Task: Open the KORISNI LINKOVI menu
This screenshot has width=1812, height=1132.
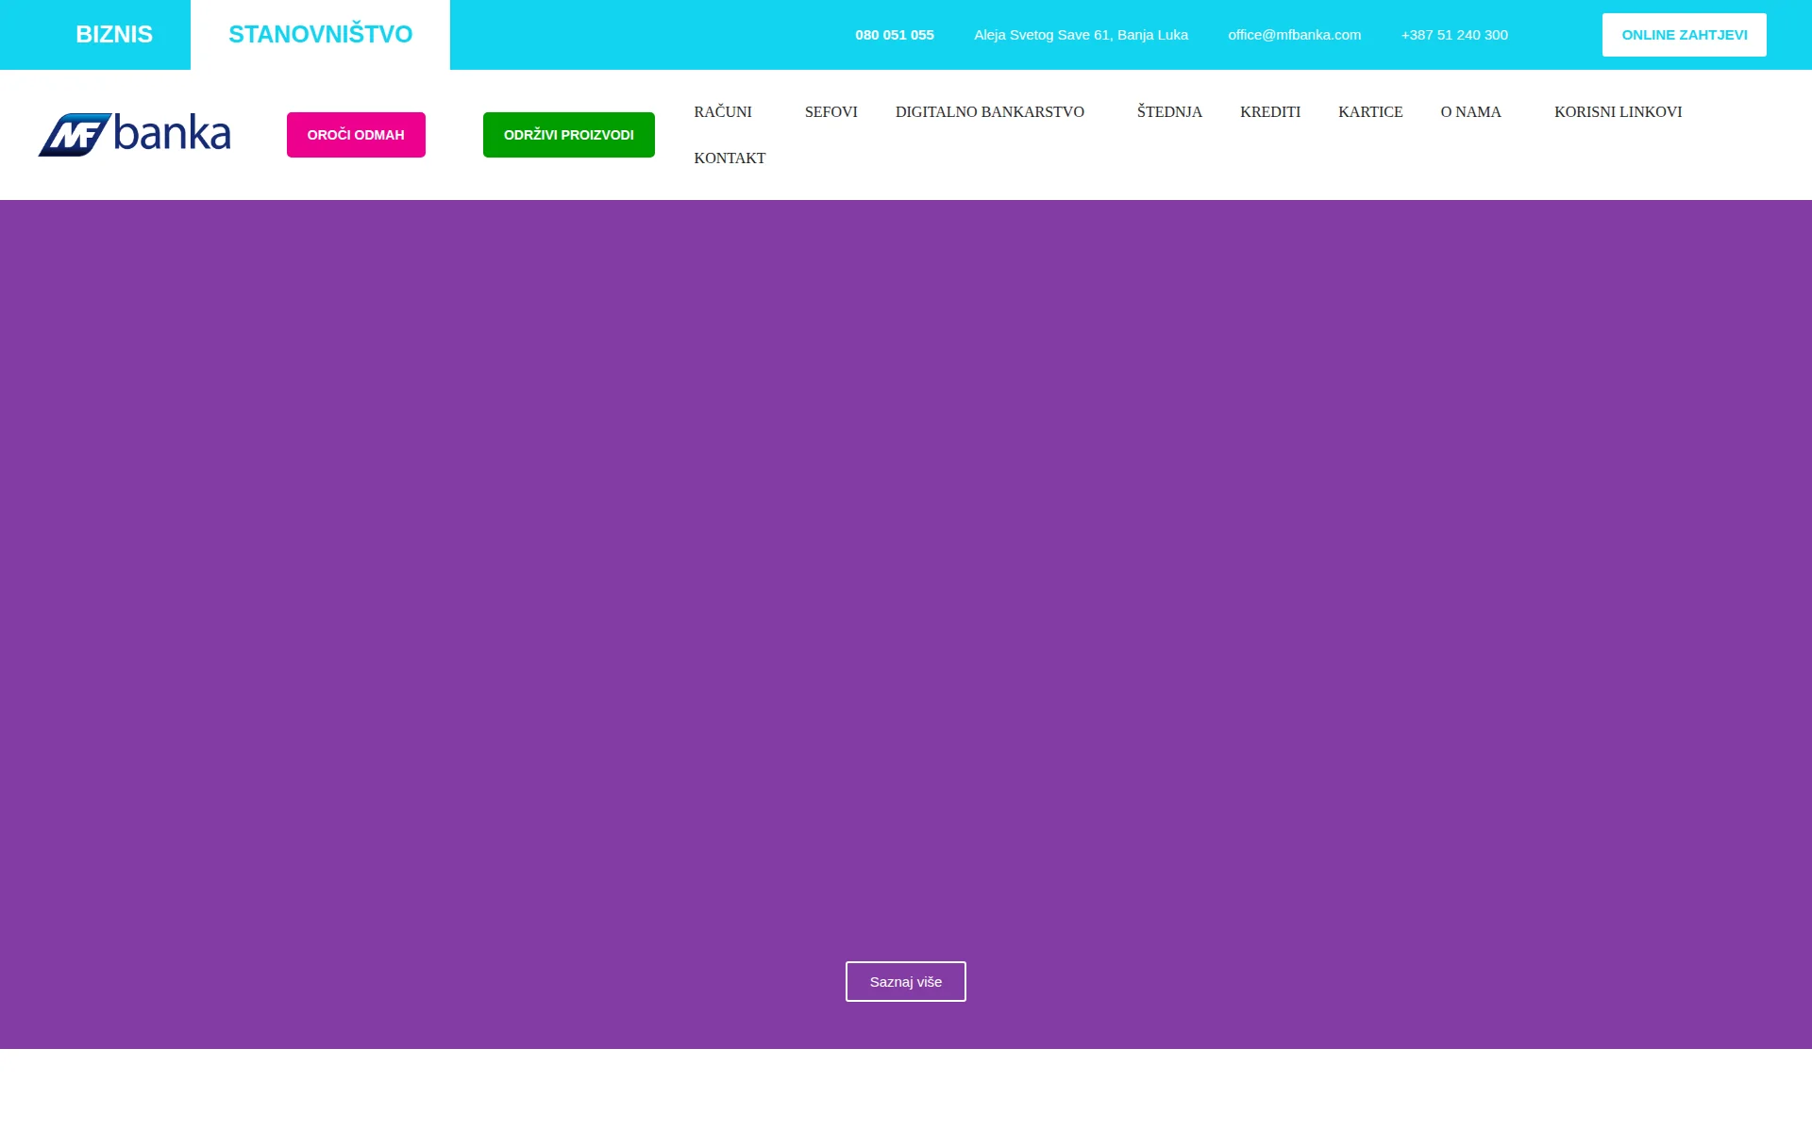Action: (x=1619, y=112)
